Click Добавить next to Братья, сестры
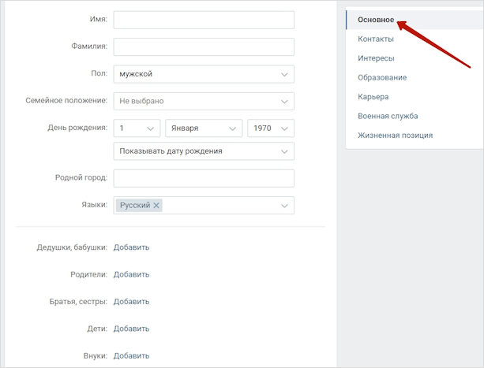 (x=131, y=302)
